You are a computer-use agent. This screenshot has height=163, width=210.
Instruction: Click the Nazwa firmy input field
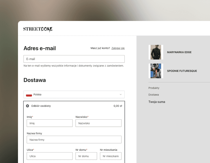[74, 140]
